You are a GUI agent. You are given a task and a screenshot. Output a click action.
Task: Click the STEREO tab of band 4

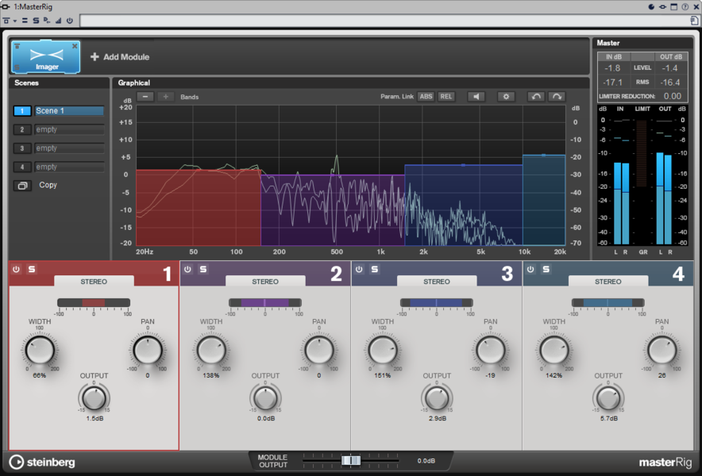tap(608, 282)
